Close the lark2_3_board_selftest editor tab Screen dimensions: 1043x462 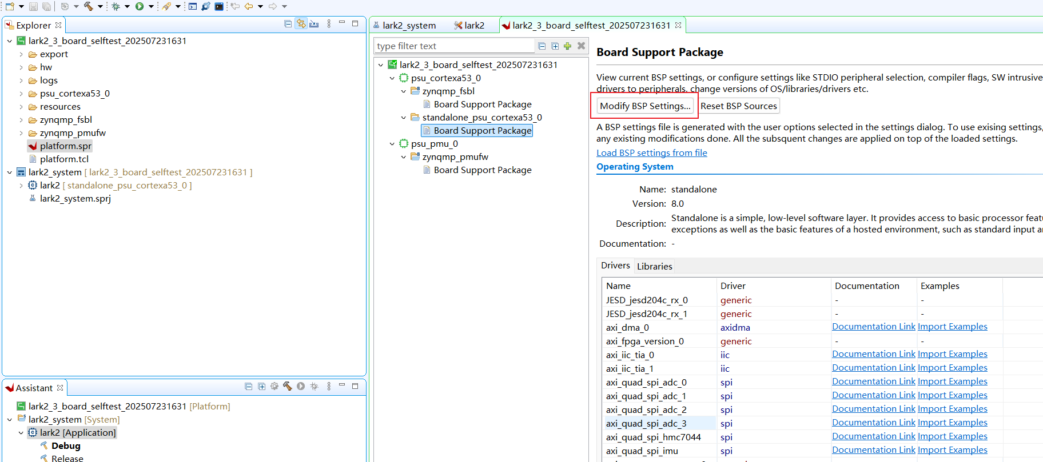678,25
